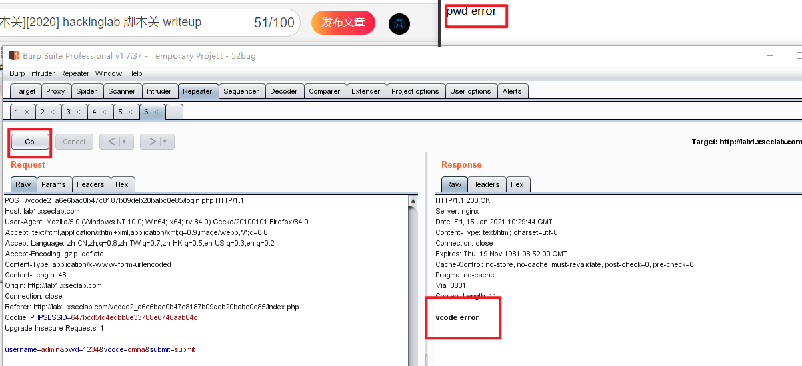Switch to the Comparer tab

pos(325,91)
